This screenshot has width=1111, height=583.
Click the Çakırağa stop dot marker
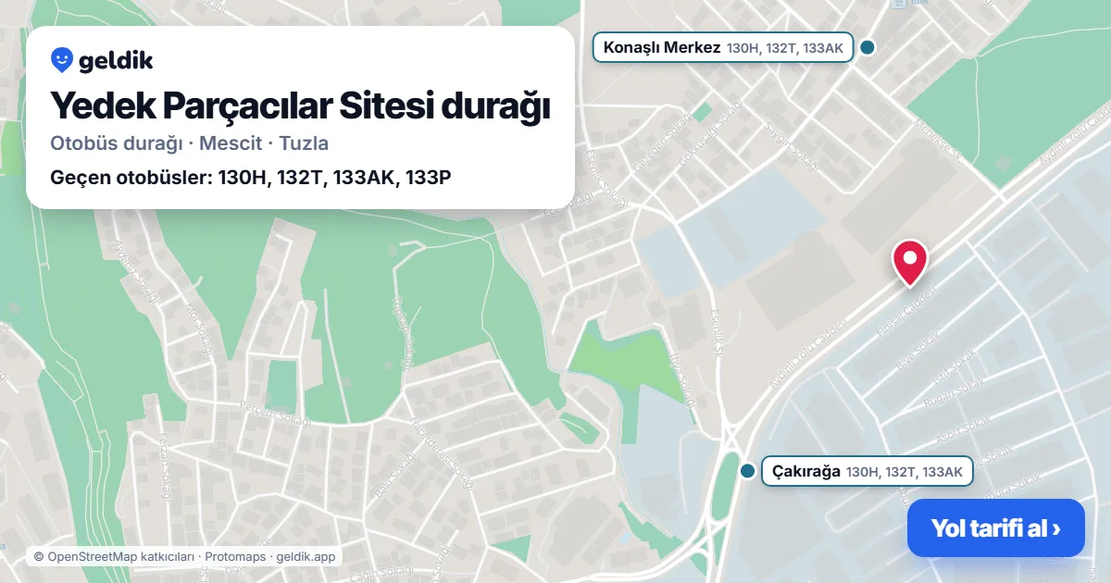pos(748,471)
